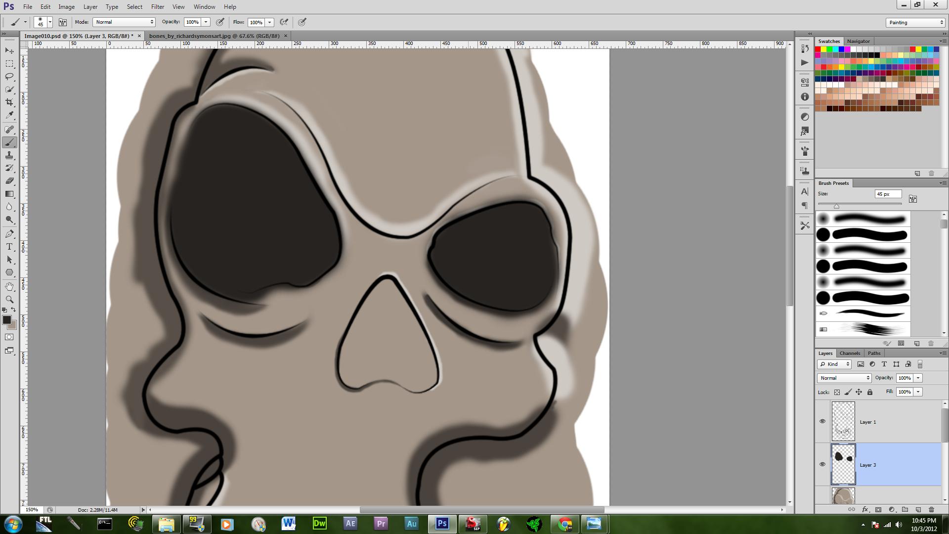Switch to bones_by_richardsymonsart.jpg document tab

[215, 36]
